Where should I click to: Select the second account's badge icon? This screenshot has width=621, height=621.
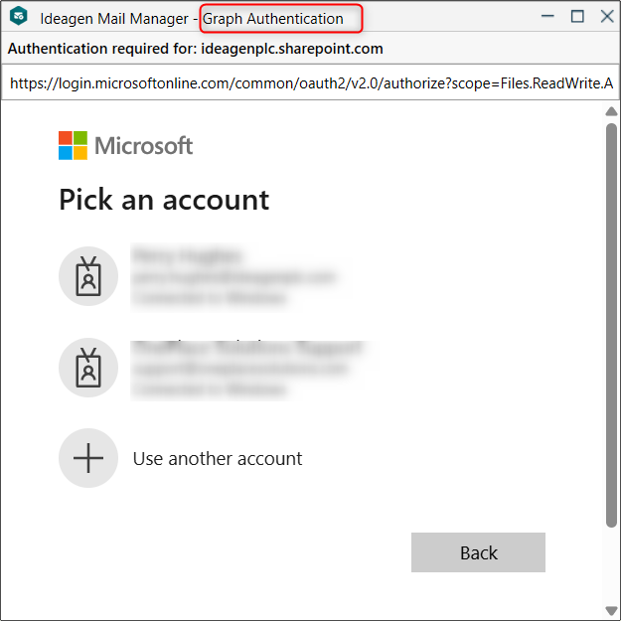(88, 367)
